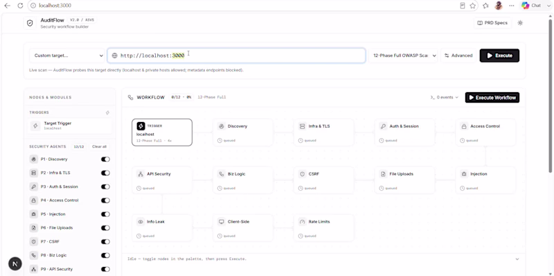Select the Discovery workflow node
Viewport: 554px width, 276px height.
pos(243,132)
